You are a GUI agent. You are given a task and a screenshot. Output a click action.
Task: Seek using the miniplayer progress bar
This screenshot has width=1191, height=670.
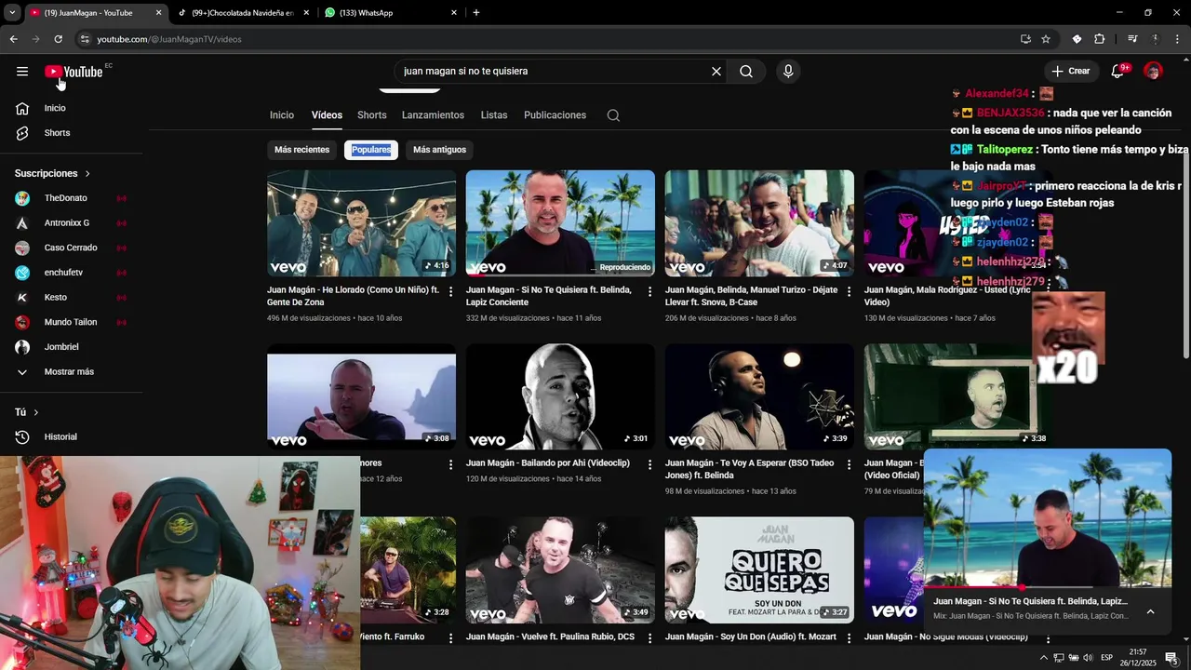[x=1048, y=587]
